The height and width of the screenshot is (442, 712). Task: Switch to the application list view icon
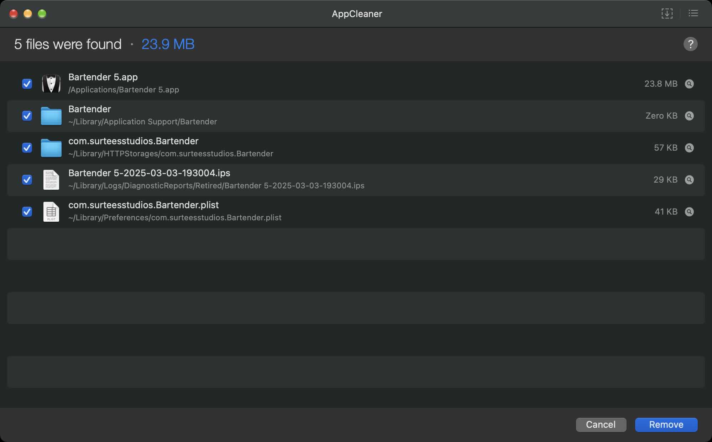click(x=693, y=13)
